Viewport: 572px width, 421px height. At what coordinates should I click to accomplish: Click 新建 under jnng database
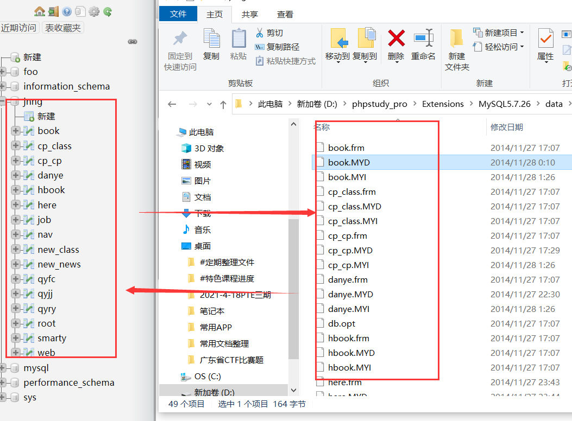(46, 116)
